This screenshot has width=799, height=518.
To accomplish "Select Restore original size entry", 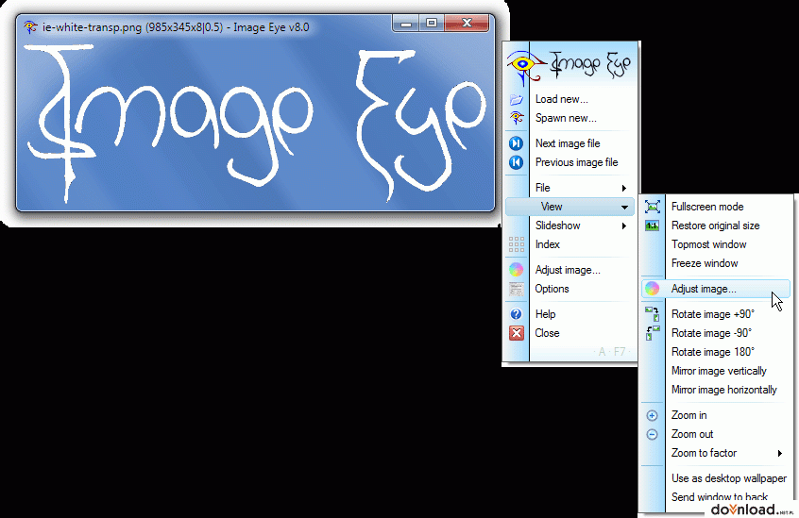I will point(716,226).
